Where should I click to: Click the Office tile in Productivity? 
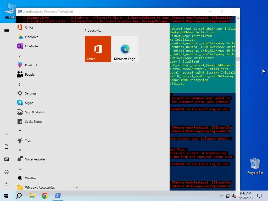coord(98,49)
